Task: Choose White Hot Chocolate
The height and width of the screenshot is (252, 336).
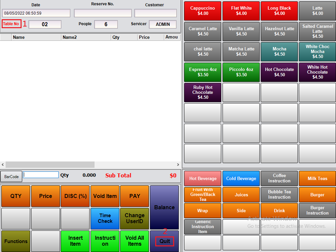Action: point(317,72)
